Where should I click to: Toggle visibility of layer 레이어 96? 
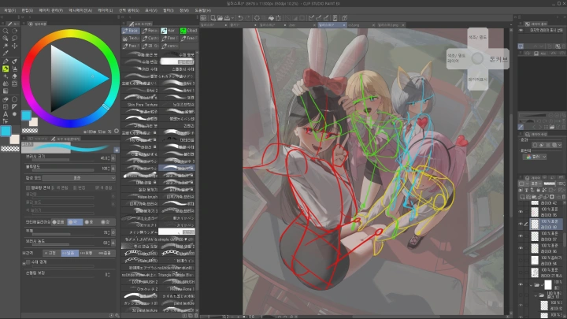[x=521, y=248]
